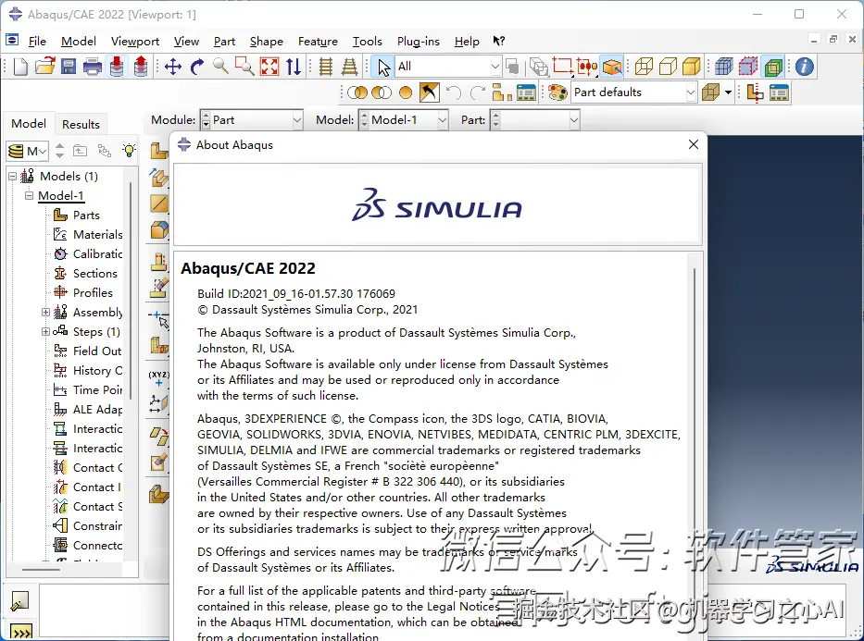Open the Help menu
This screenshot has width=864, height=641.
tap(467, 42)
